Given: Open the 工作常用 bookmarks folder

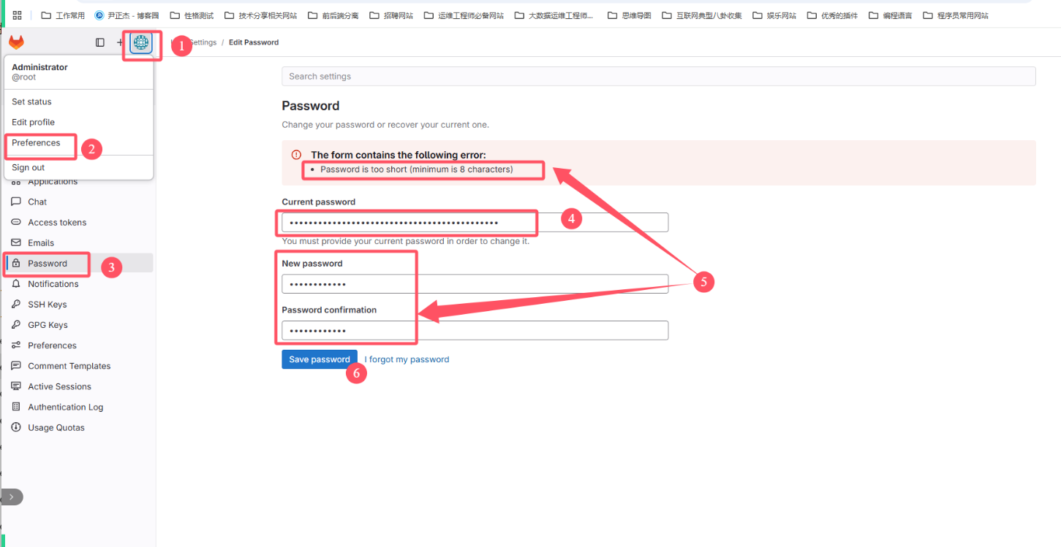Looking at the screenshot, I should (x=63, y=15).
